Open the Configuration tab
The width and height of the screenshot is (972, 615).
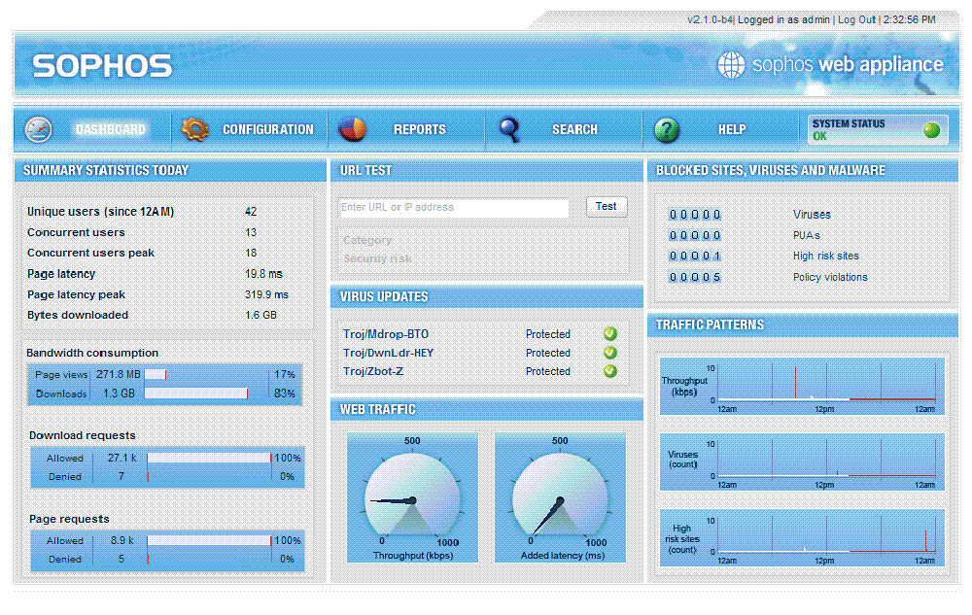pos(250,129)
